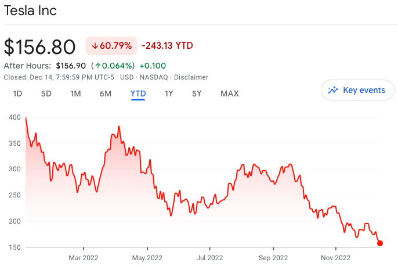Switch to the 5D range tab

[x=46, y=94]
